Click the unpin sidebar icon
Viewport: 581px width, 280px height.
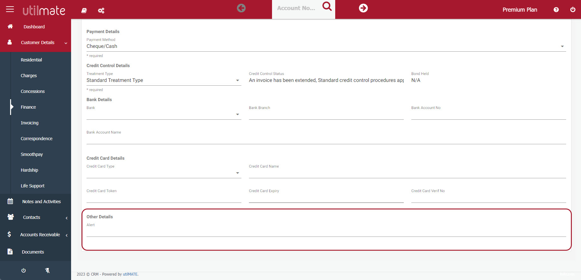point(47,271)
